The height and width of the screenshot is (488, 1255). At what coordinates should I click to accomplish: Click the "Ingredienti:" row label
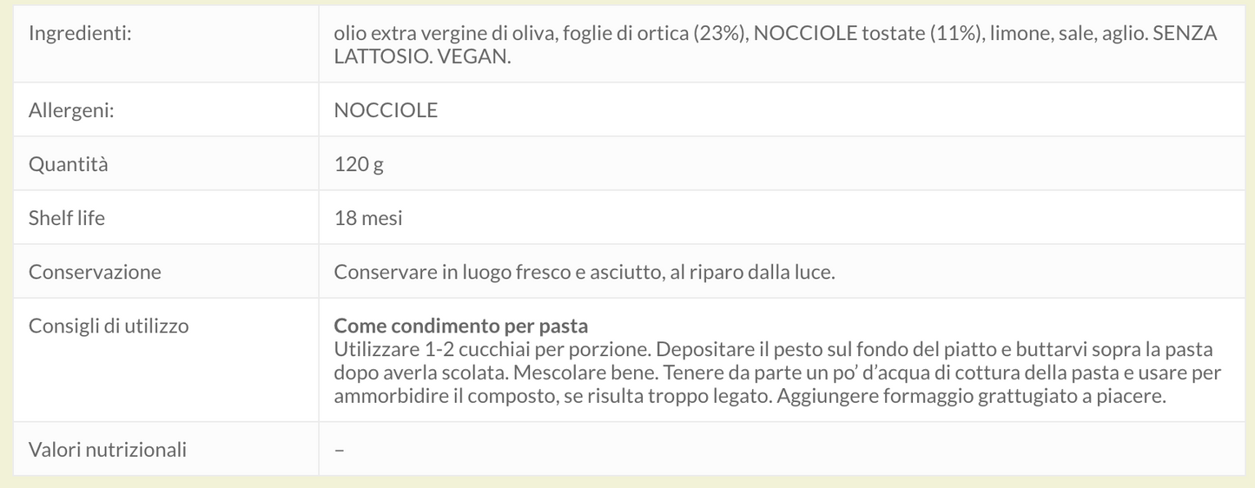tap(80, 34)
